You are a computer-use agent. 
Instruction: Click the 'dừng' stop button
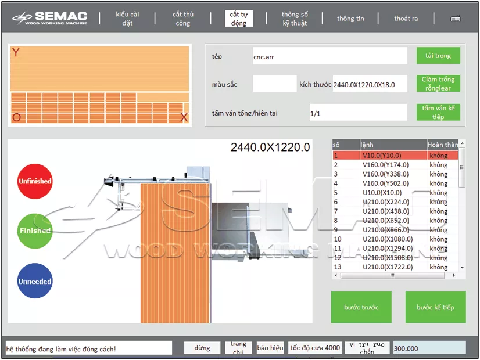(202, 348)
